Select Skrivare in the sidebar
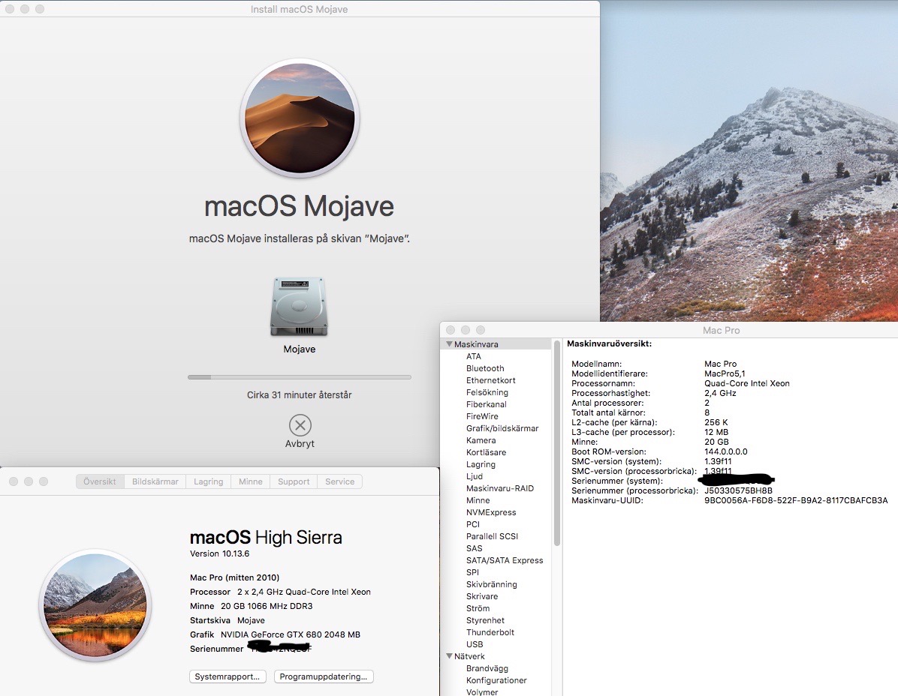The width and height of the screenshot is (898, 696). click(481, 596)
